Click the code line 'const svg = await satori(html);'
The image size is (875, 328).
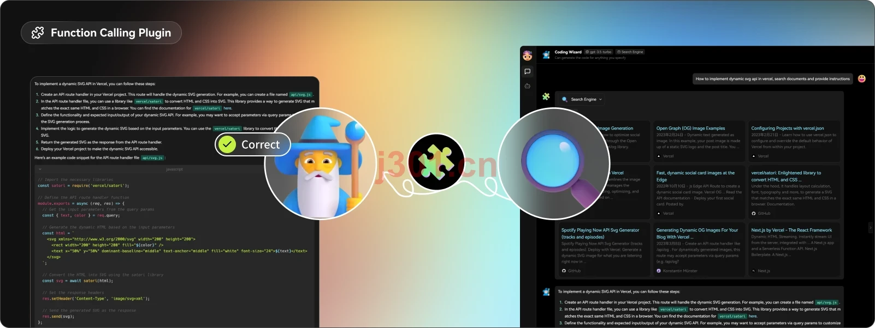78,281
